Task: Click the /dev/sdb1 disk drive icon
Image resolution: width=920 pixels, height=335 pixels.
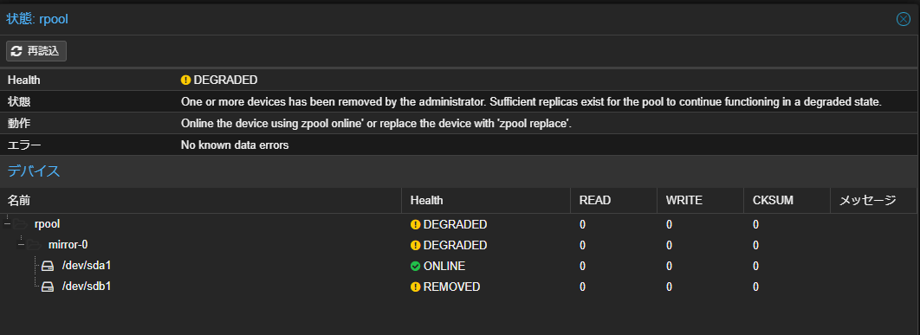Action: coord(48,287)
